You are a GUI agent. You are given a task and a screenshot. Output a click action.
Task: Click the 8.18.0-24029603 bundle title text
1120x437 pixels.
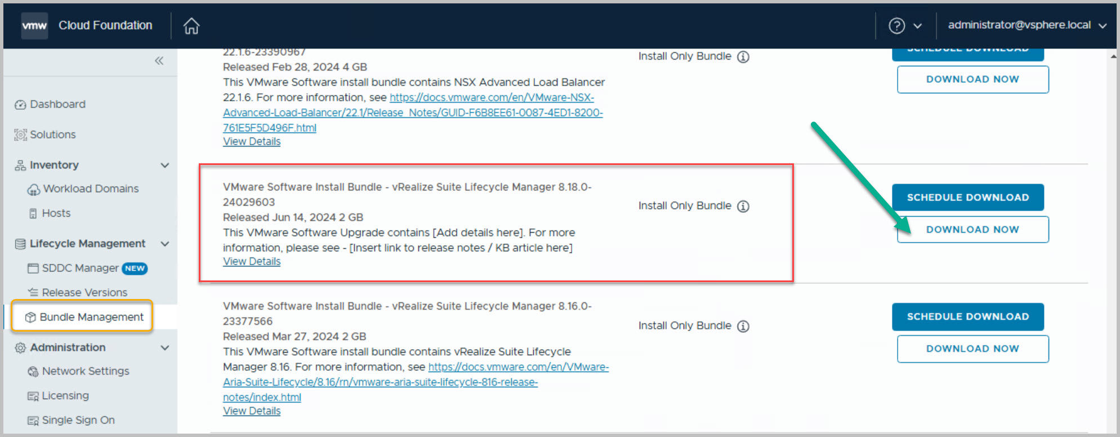[407, 194]
